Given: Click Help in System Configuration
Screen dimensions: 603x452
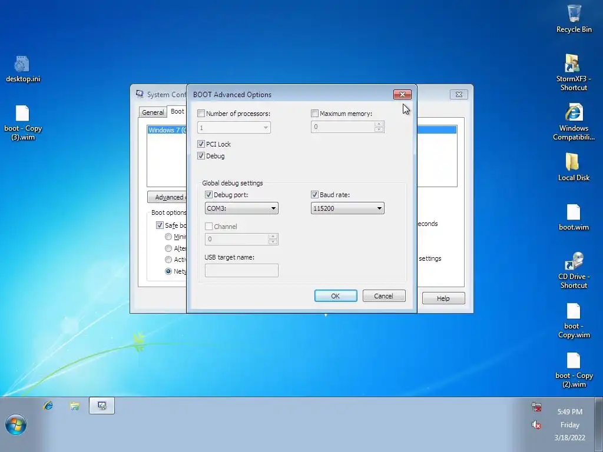Looking at the screenshot, I should (x=443, y=298).
